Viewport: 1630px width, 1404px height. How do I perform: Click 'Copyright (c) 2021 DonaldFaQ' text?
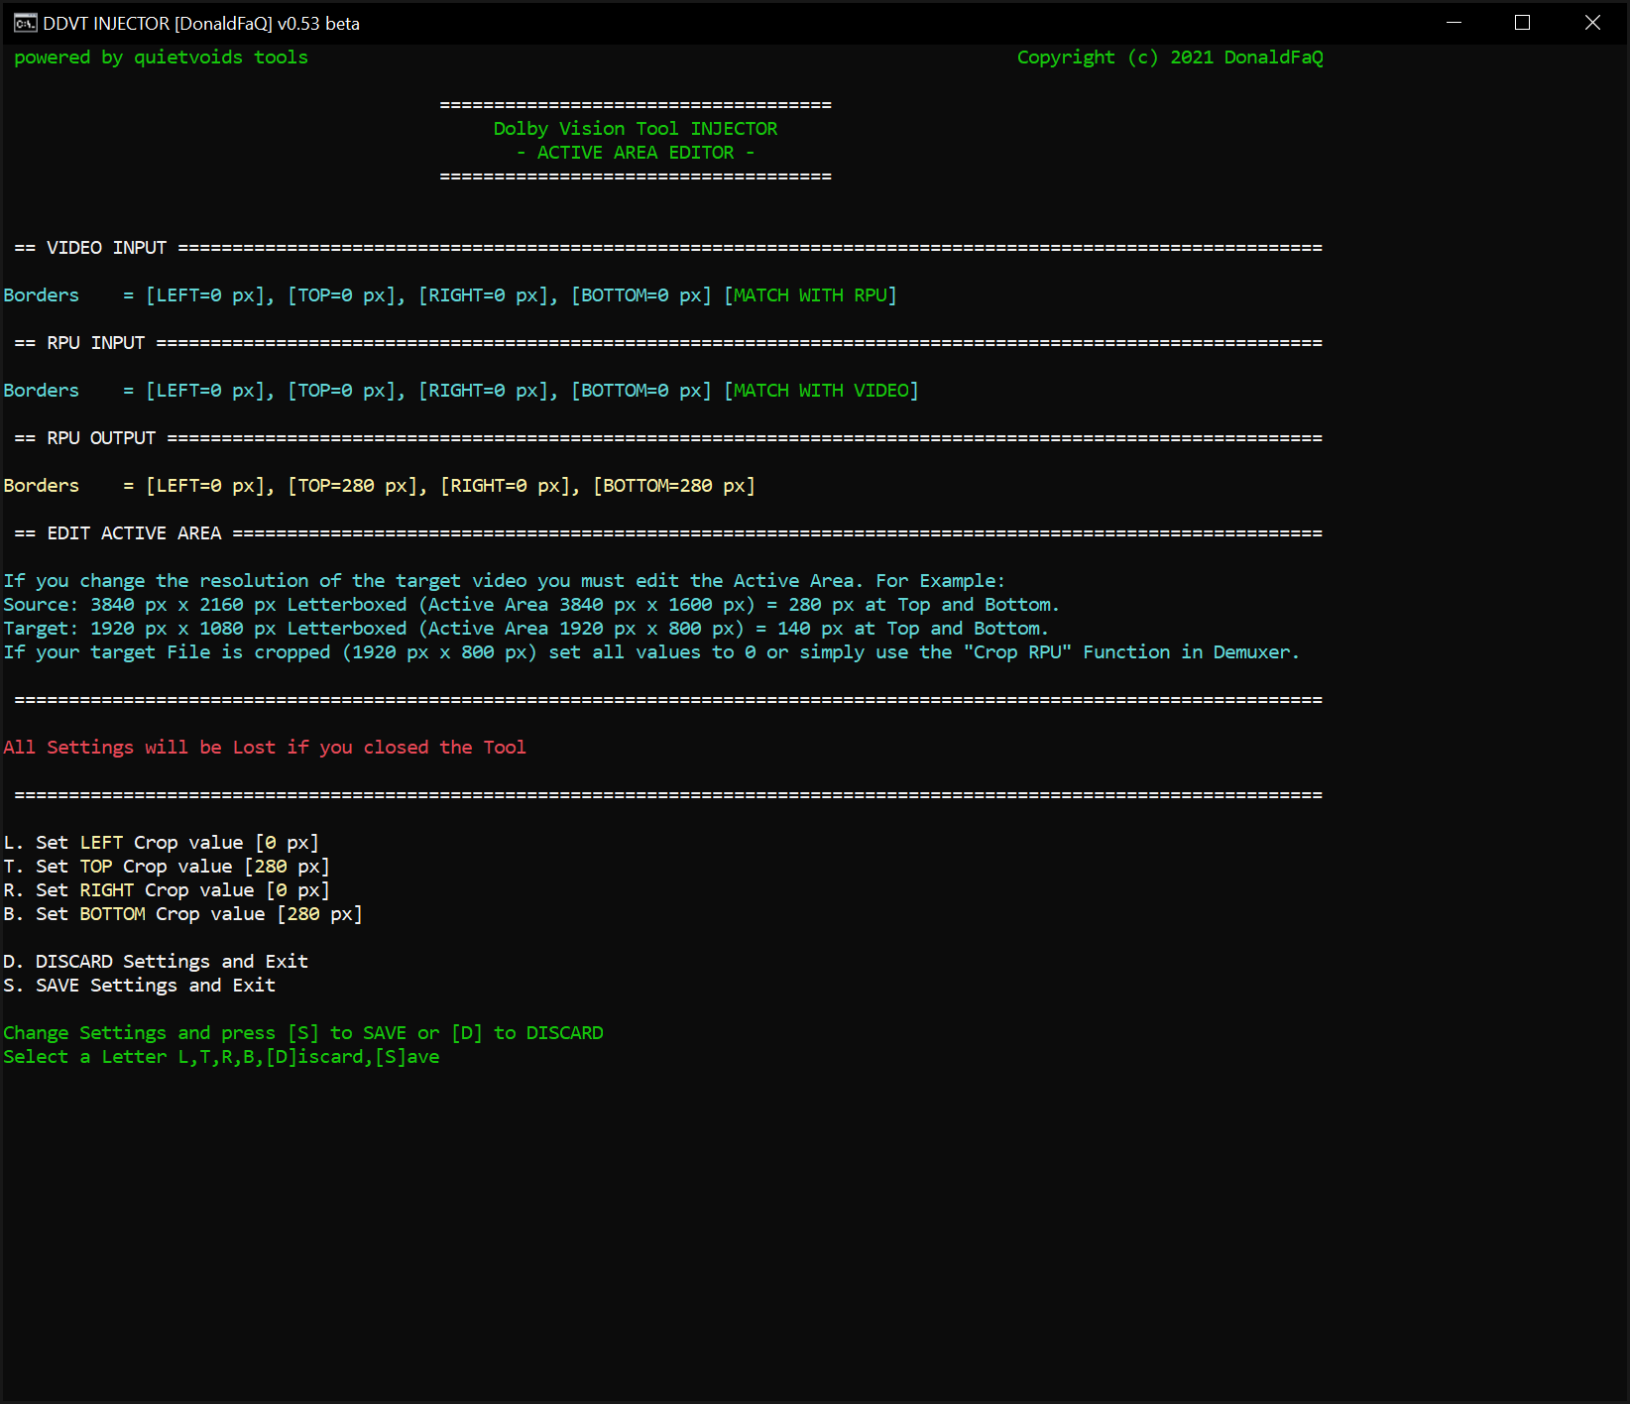click(x=1170, y=58)
